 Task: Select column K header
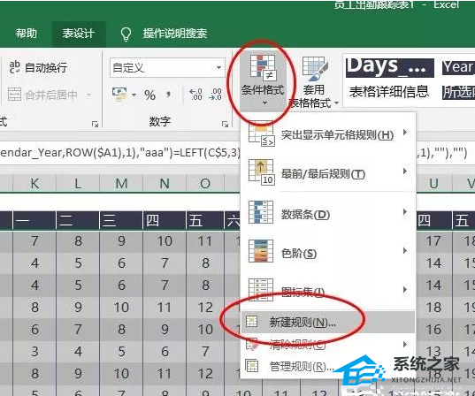click(x=34, y=184)
